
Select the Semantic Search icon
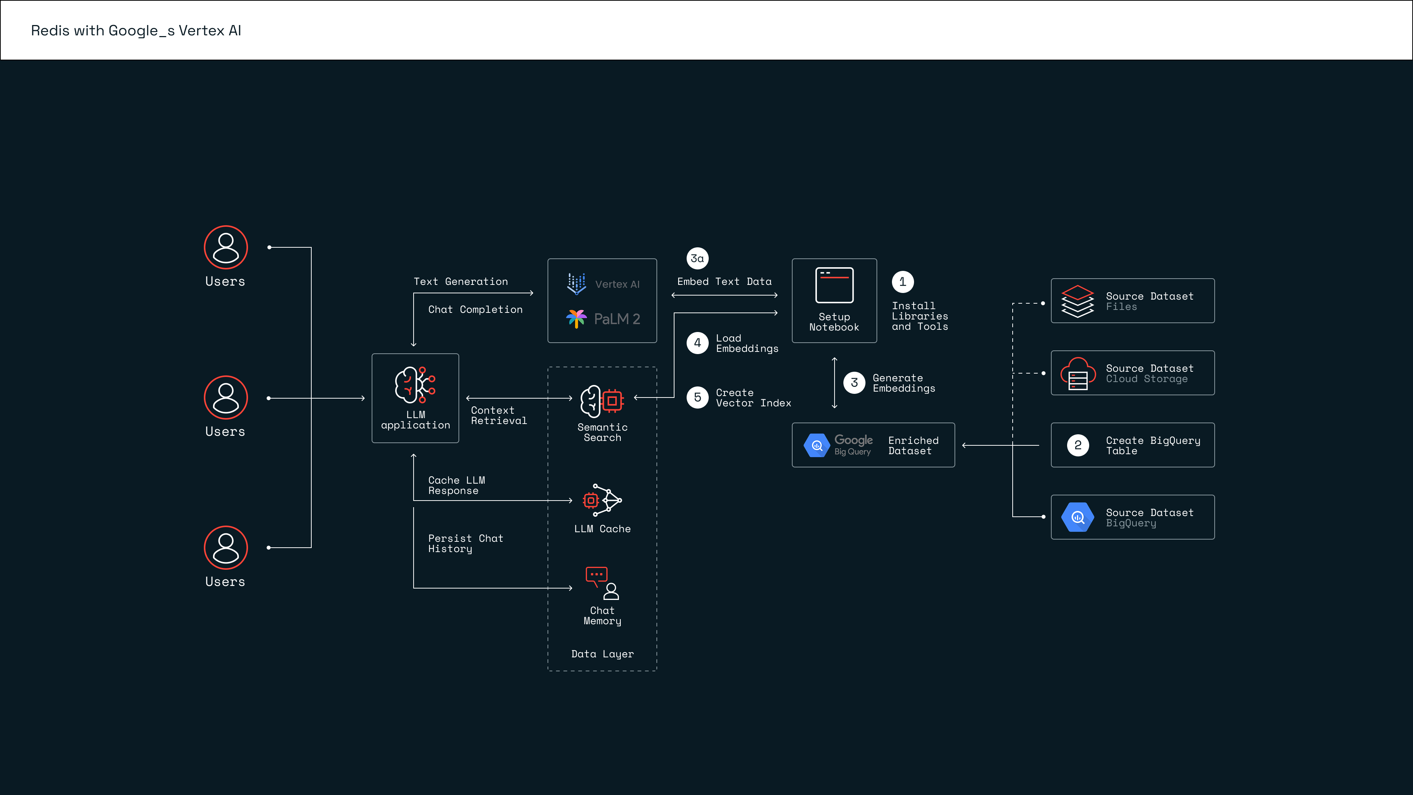pos(602,401)
